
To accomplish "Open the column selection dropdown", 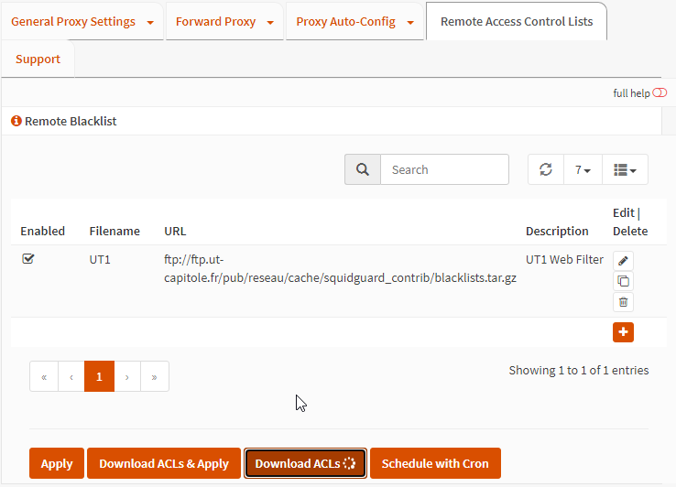I will pos(625,169).
